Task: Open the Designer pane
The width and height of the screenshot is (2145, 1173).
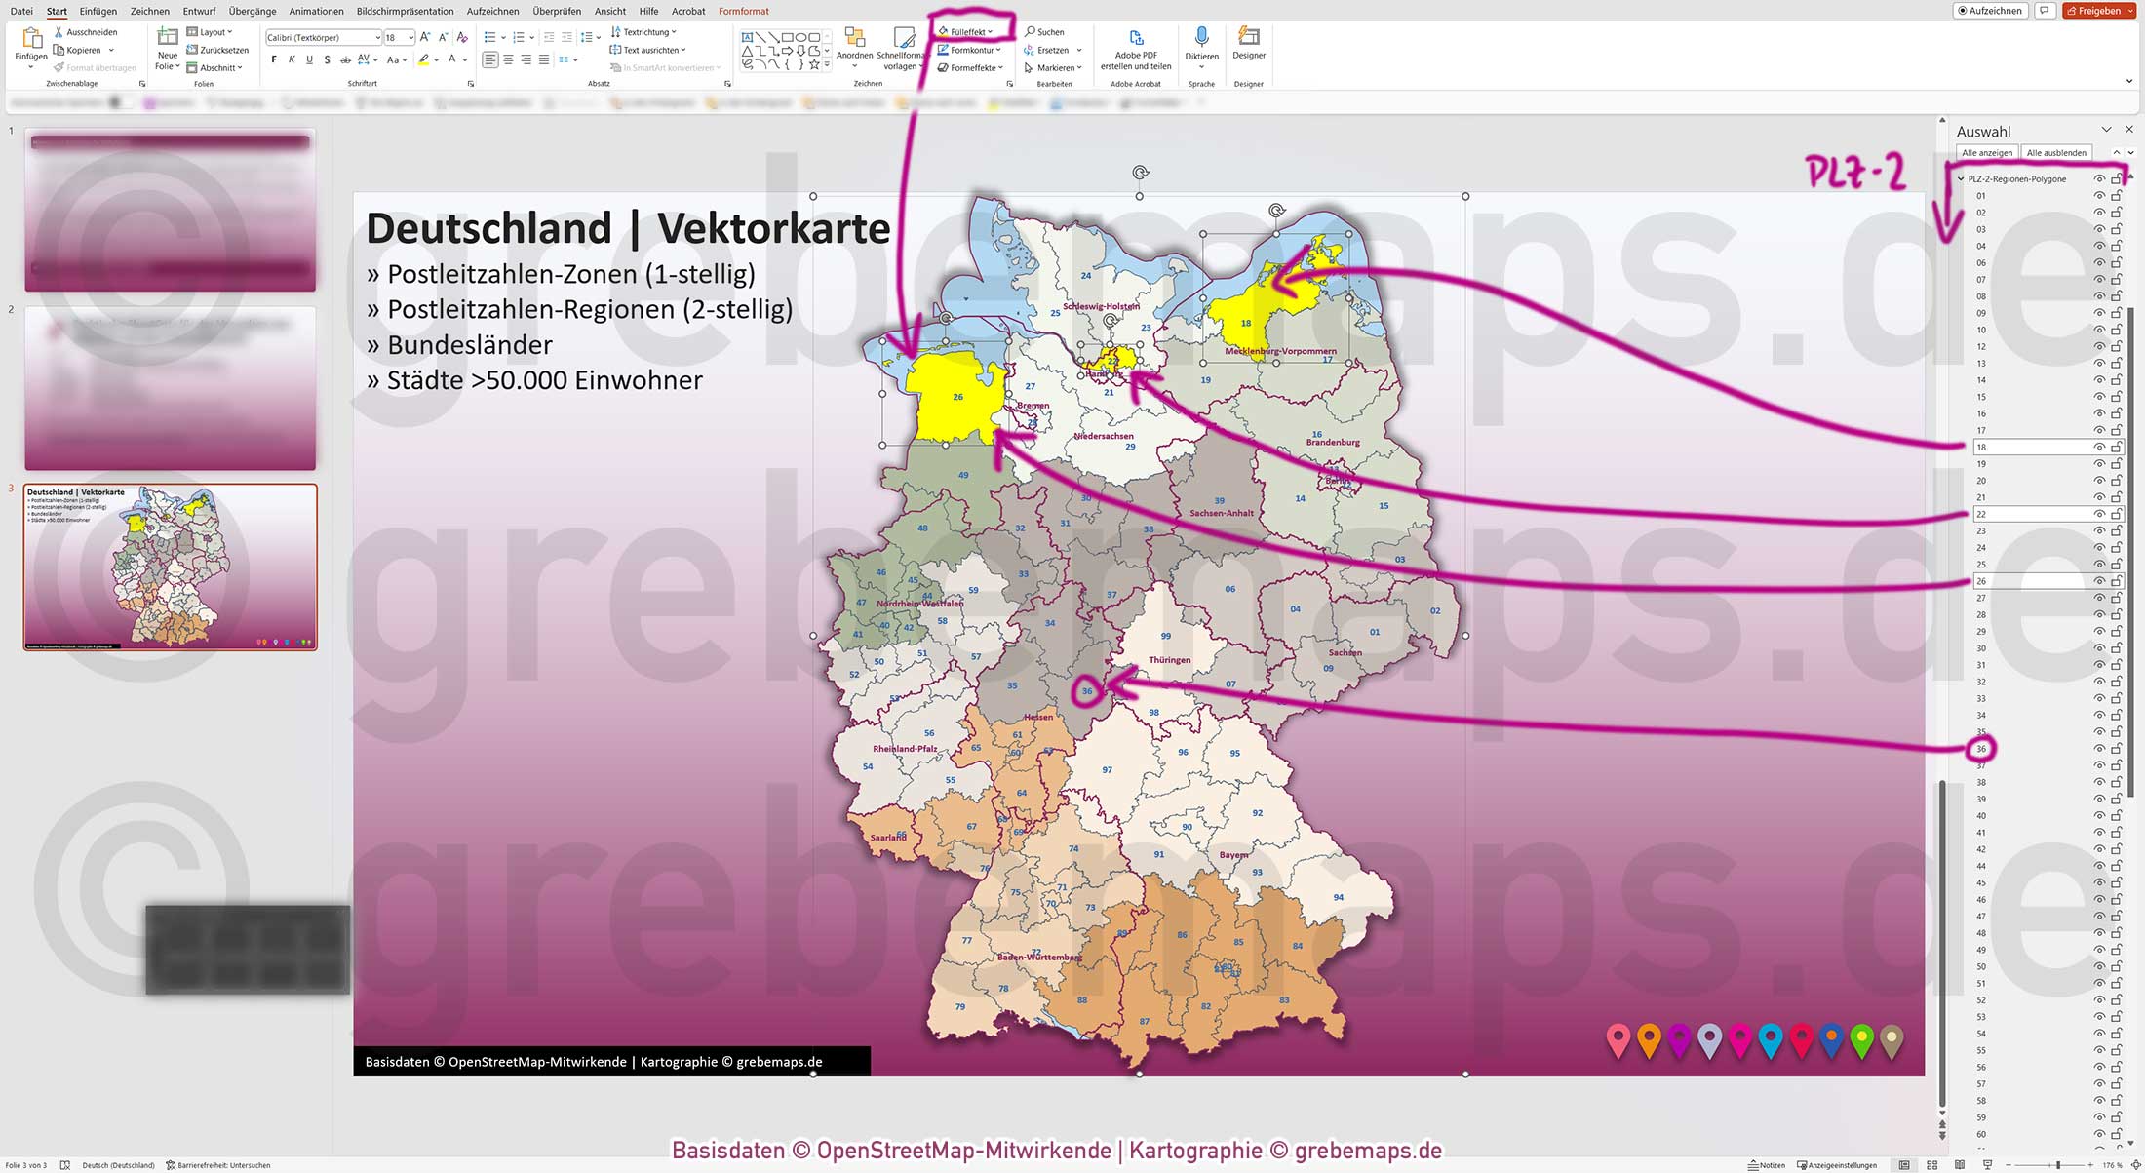Action: [x=1248, y=44]
